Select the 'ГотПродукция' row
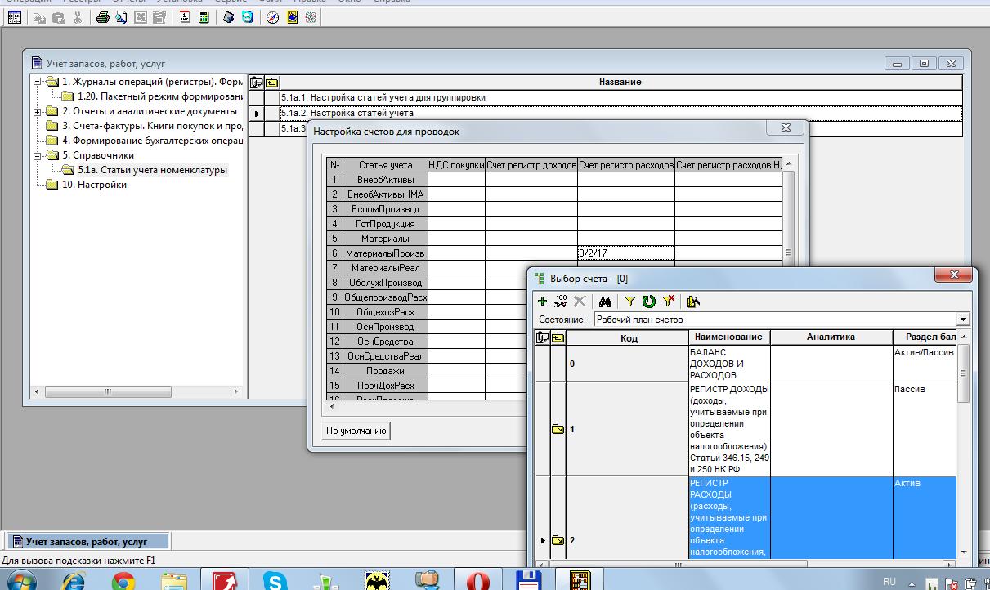Screen dimensions: 990x590 385,224
